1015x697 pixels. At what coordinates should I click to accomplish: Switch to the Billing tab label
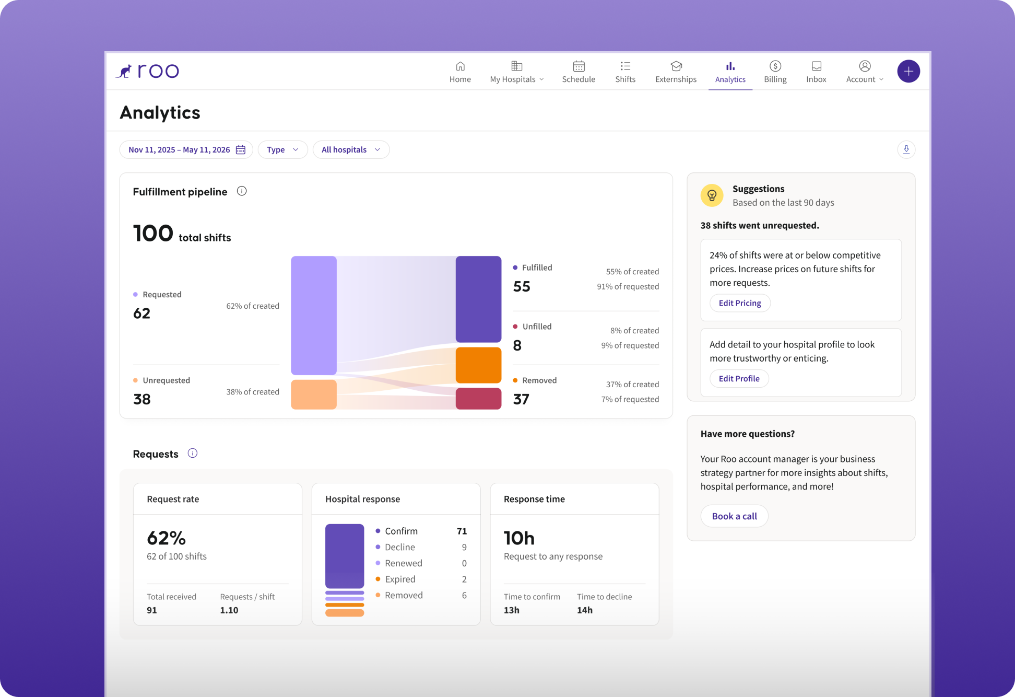click(x=775, y=79)
